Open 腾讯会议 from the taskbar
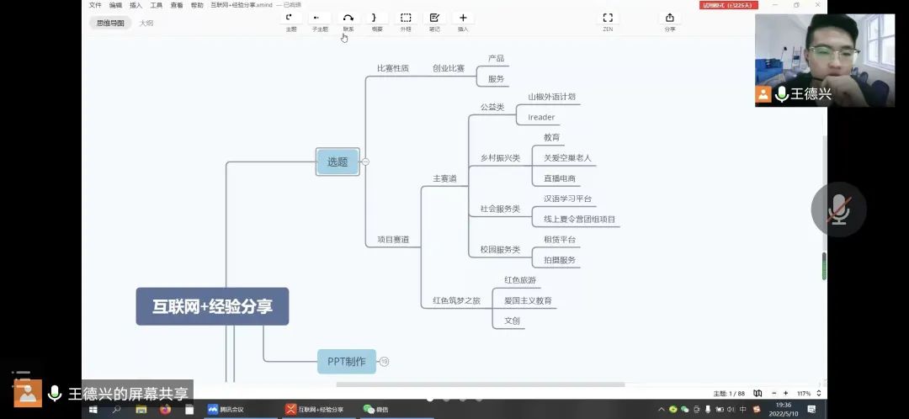909x419 pixels. (x=228, y=410)
